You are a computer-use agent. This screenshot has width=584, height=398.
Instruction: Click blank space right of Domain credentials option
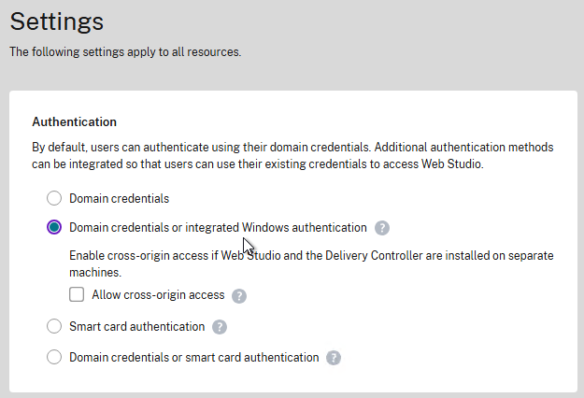coord(374,198)
